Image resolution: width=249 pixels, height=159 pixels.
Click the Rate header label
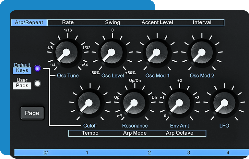68,22
